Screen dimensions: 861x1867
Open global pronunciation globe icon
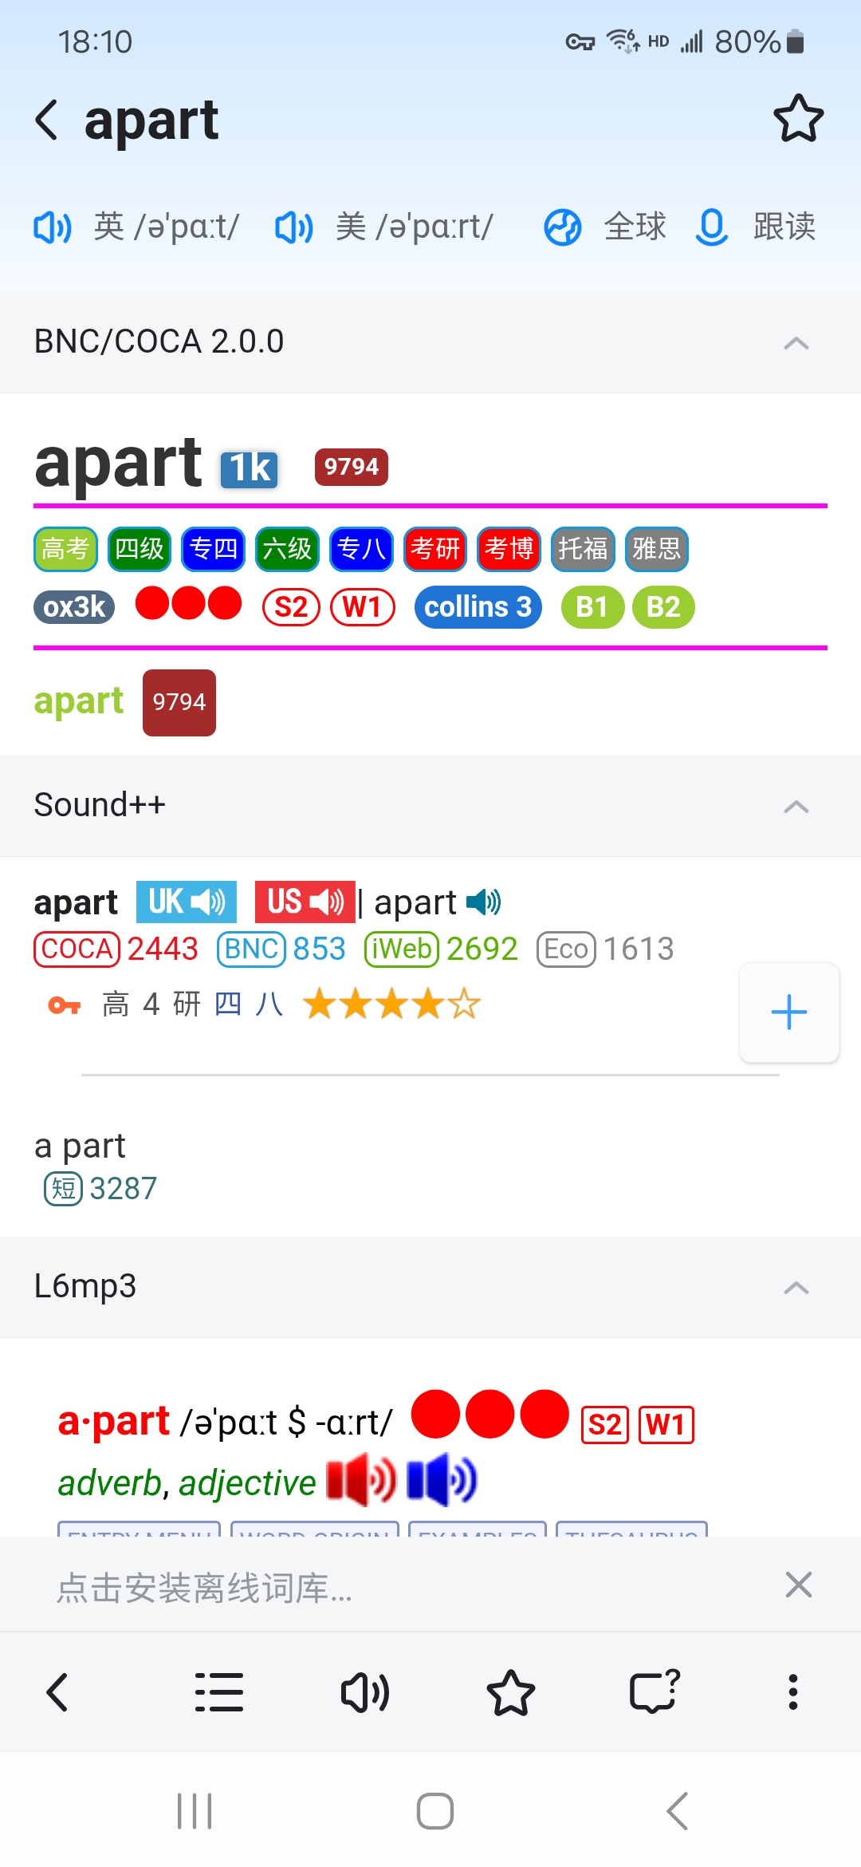coord(563,227)
